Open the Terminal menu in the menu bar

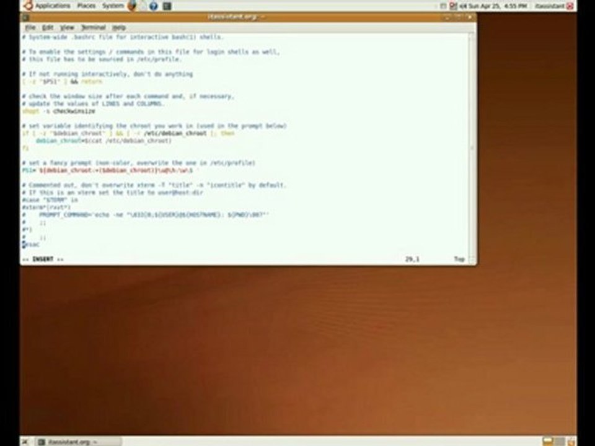click(x=94, y=27)
